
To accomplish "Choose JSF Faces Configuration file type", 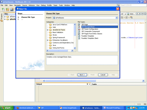I will [x=90, y=29].
